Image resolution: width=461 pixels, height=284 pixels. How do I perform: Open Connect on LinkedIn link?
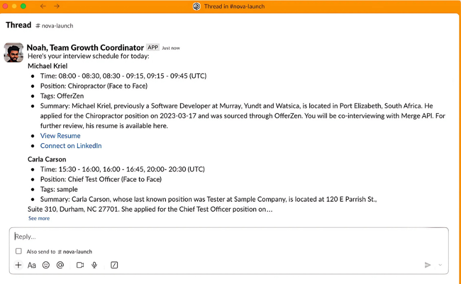click(71, 146)
